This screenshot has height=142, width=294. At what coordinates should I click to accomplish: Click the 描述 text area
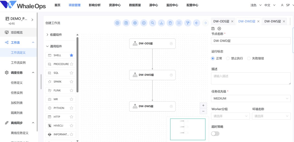pos(251,78)
